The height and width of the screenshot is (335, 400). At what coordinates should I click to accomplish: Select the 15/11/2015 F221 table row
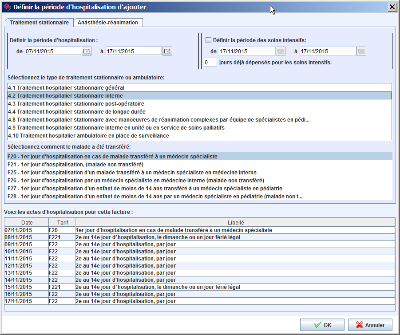coord(133,287)
